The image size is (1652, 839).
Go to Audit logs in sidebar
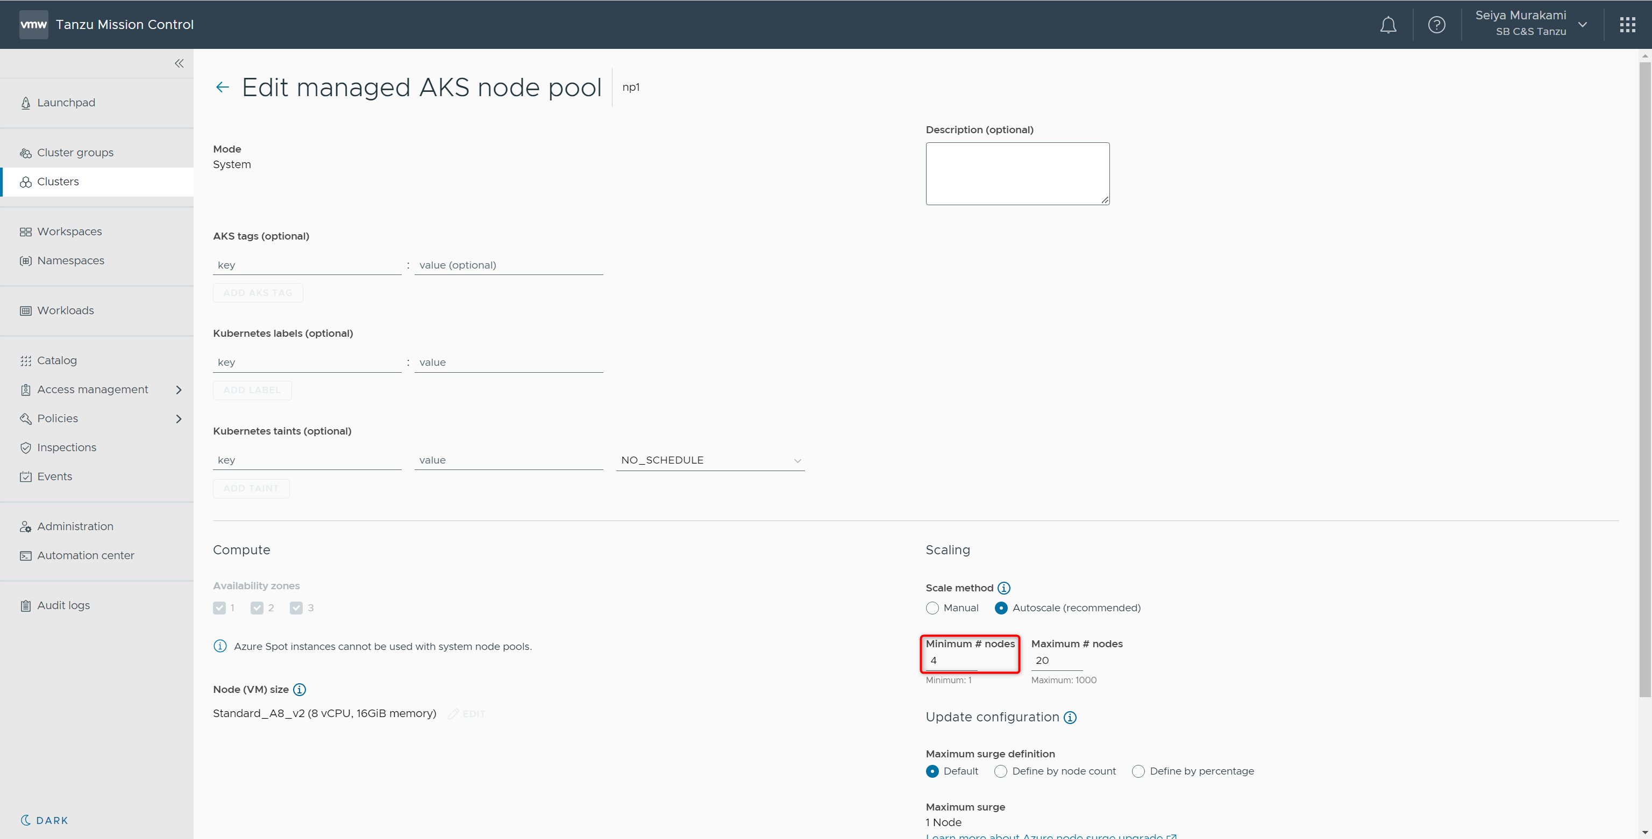coord(63,605)
